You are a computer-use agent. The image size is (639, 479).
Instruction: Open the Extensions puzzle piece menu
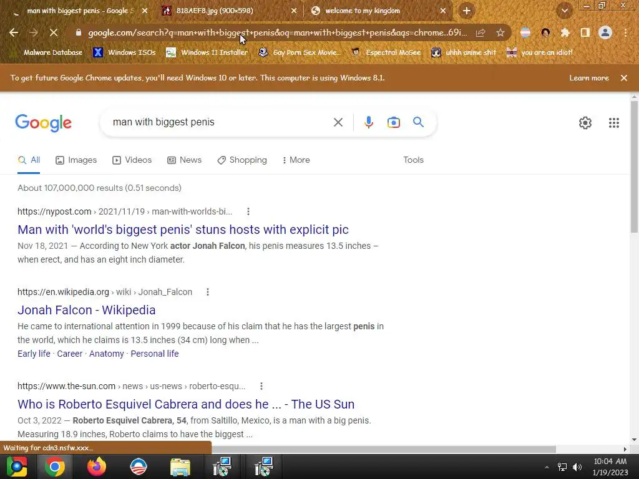pyautogui.click(x=565, y=32)
